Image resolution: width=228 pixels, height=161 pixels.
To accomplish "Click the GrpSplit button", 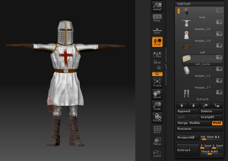I will (x=211, y=117).
